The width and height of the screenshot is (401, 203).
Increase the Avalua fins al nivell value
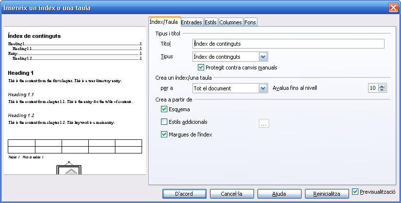click(382, 86)
